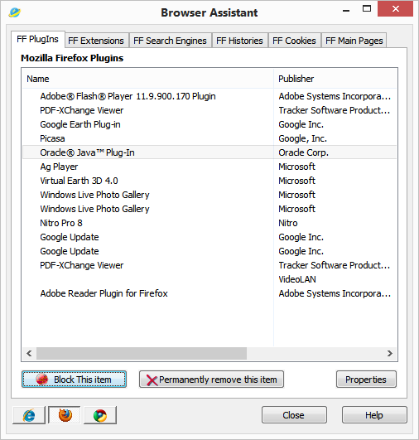Click Permanently remove this item button
Viewport: 419px width, 440px height.
[x=211, y=380]
